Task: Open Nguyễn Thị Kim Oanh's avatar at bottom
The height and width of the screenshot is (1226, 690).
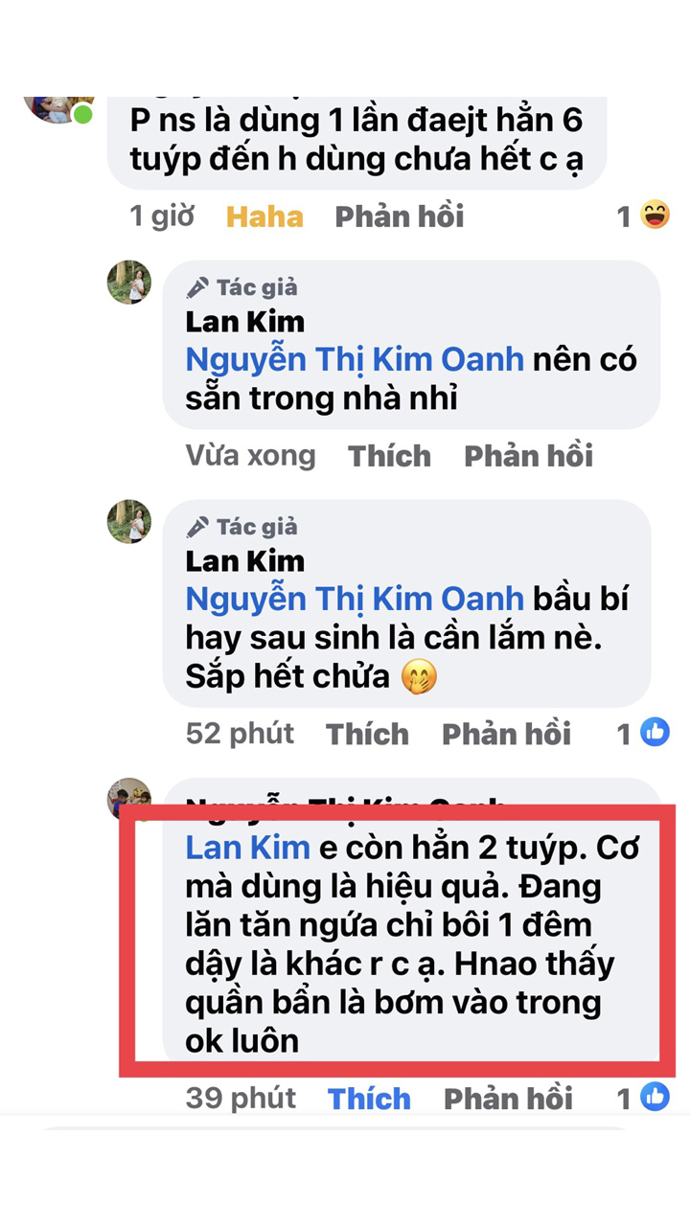Action: [x=129, y=799]
